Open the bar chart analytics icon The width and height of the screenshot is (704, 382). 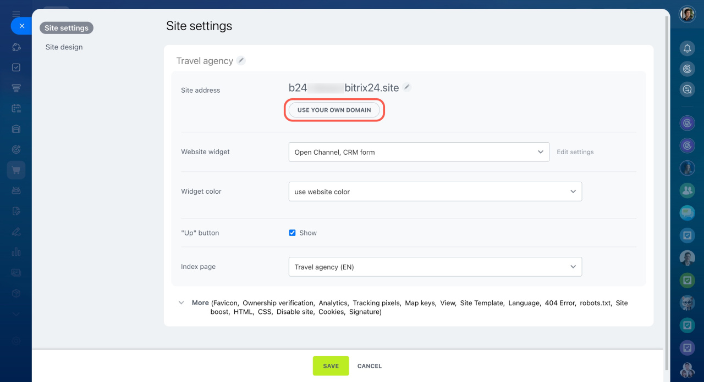[16, 252]
